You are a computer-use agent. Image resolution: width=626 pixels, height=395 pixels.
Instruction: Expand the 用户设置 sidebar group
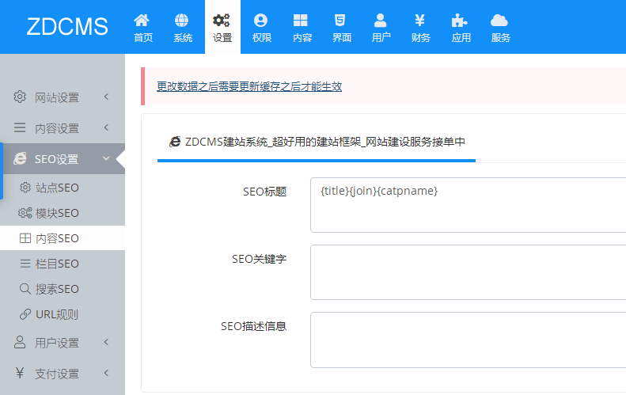point(62,343)
